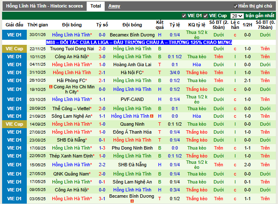Open Công An Hà Nội team on 09/05/25
Screen dimensions: 278x204
[x=72, y=190]
